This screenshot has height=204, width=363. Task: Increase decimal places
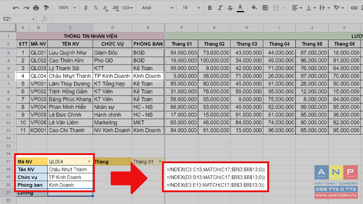(115, 8)
